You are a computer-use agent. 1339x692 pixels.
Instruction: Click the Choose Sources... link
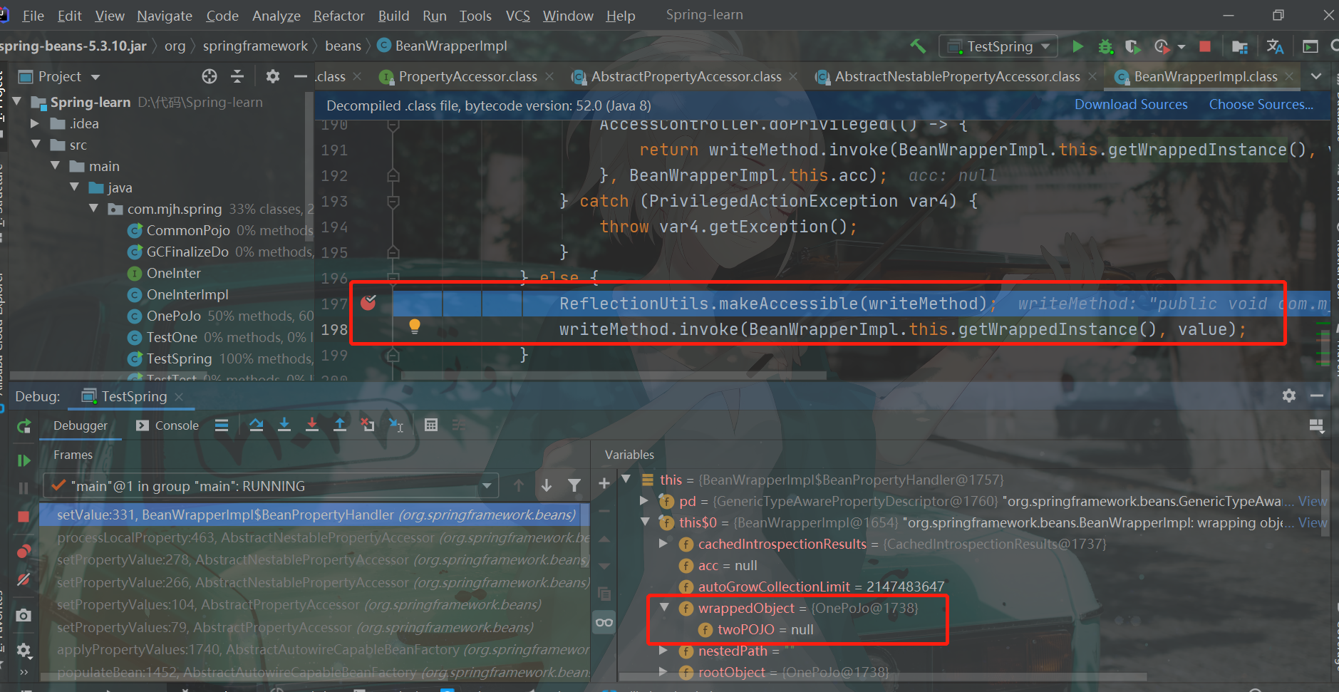click(1261, 105)
